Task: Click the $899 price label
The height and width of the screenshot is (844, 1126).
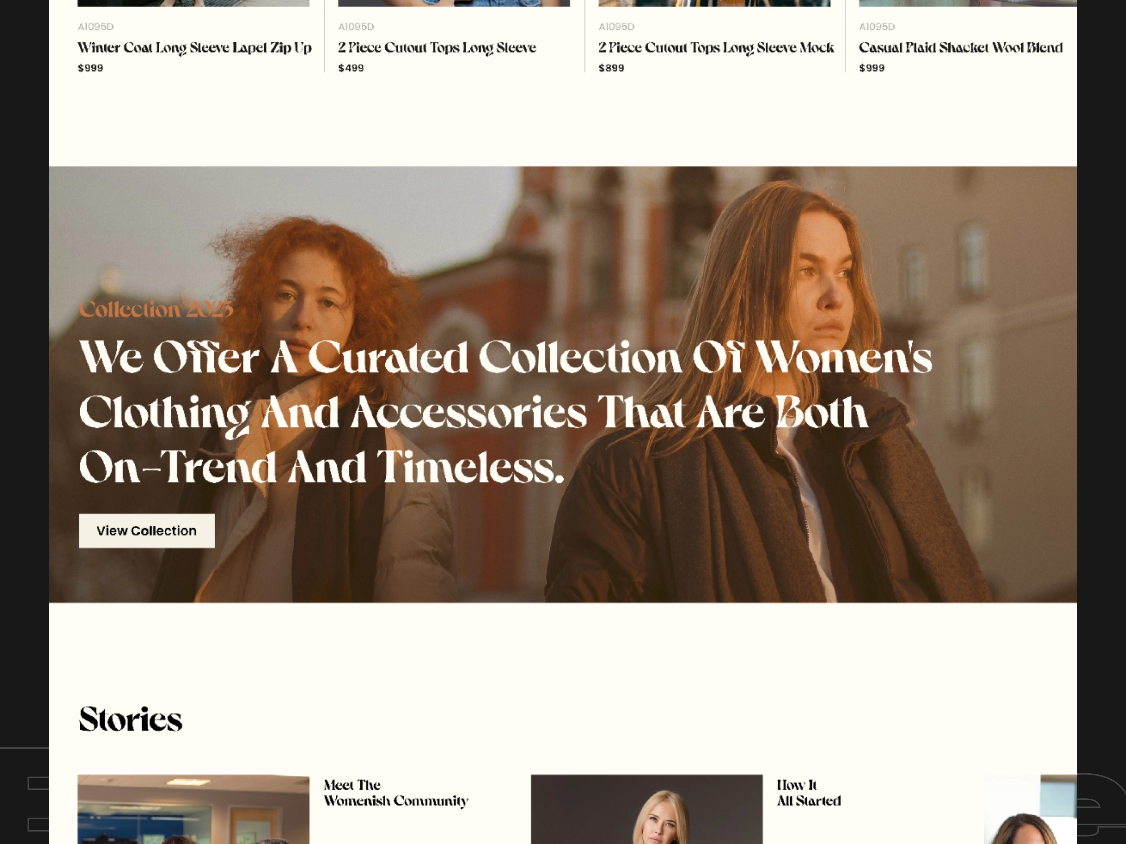Action: 611,68
